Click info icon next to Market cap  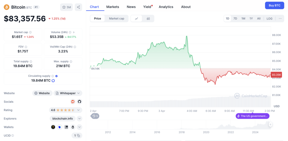30,32
